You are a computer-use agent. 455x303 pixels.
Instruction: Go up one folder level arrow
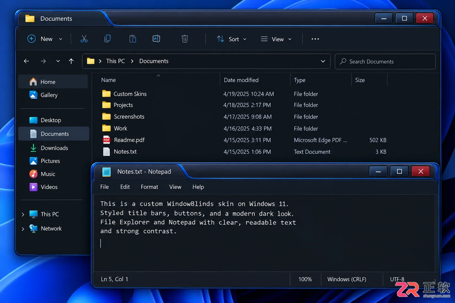coord(71,61)
